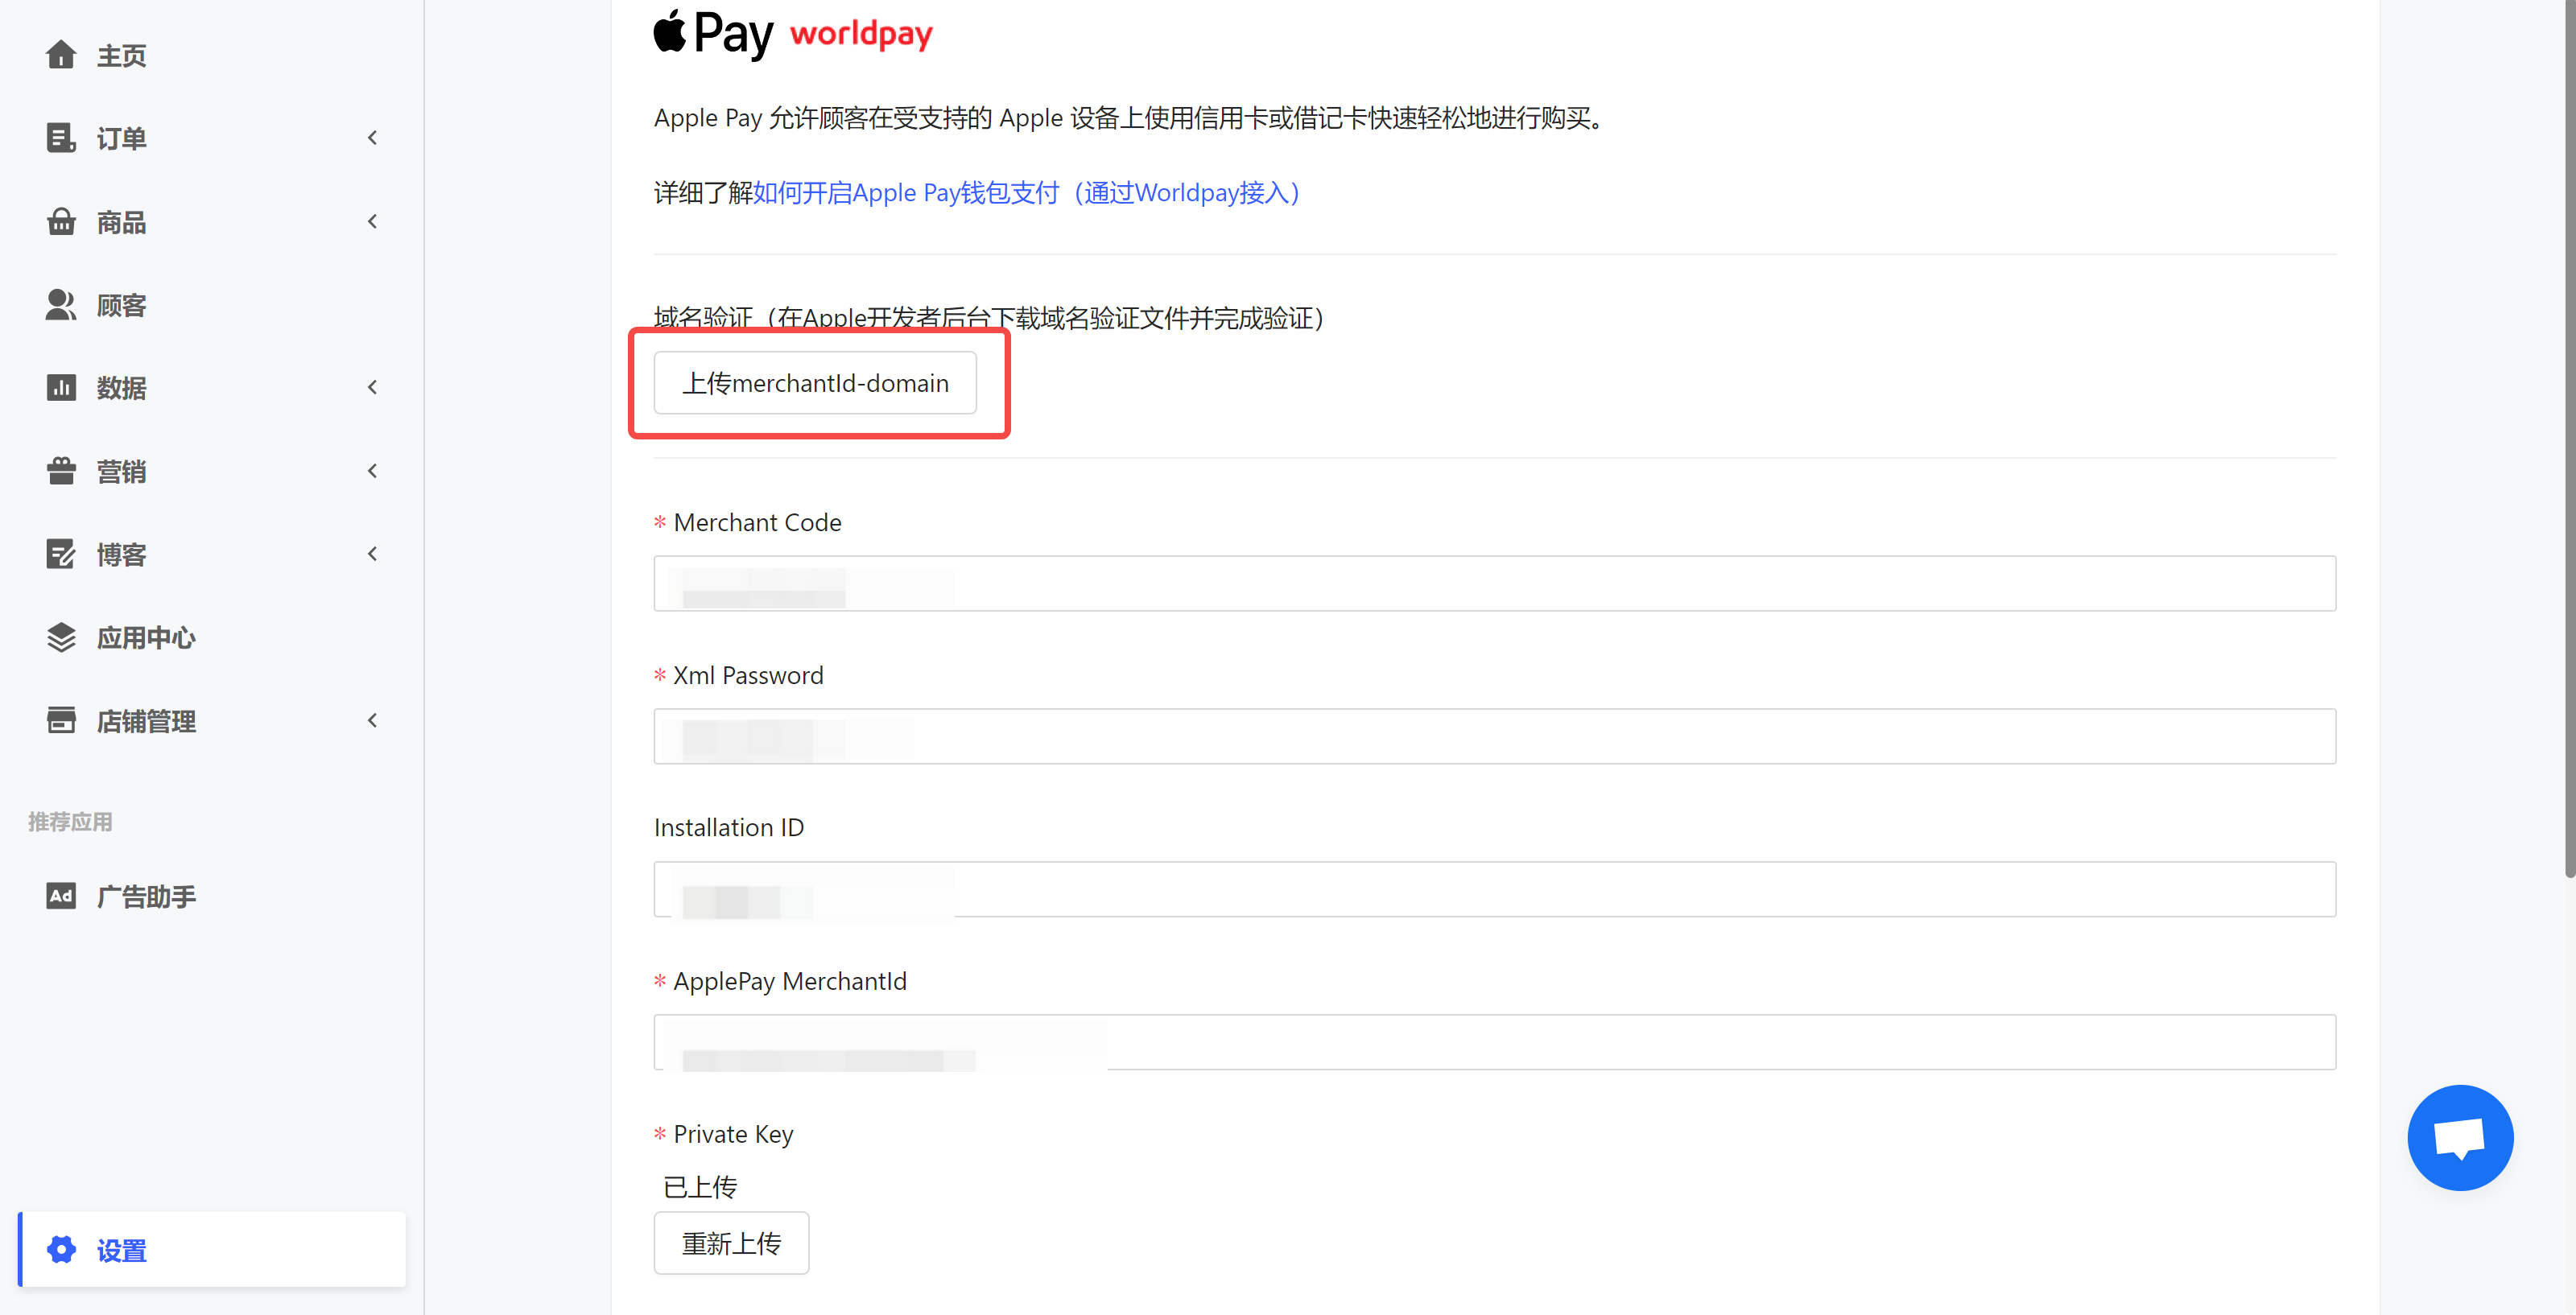Image resolution: width=2576 pixels, height=1315 pixels.
Task: Click the gear icon beside 设置
Action: [61, 1249]
